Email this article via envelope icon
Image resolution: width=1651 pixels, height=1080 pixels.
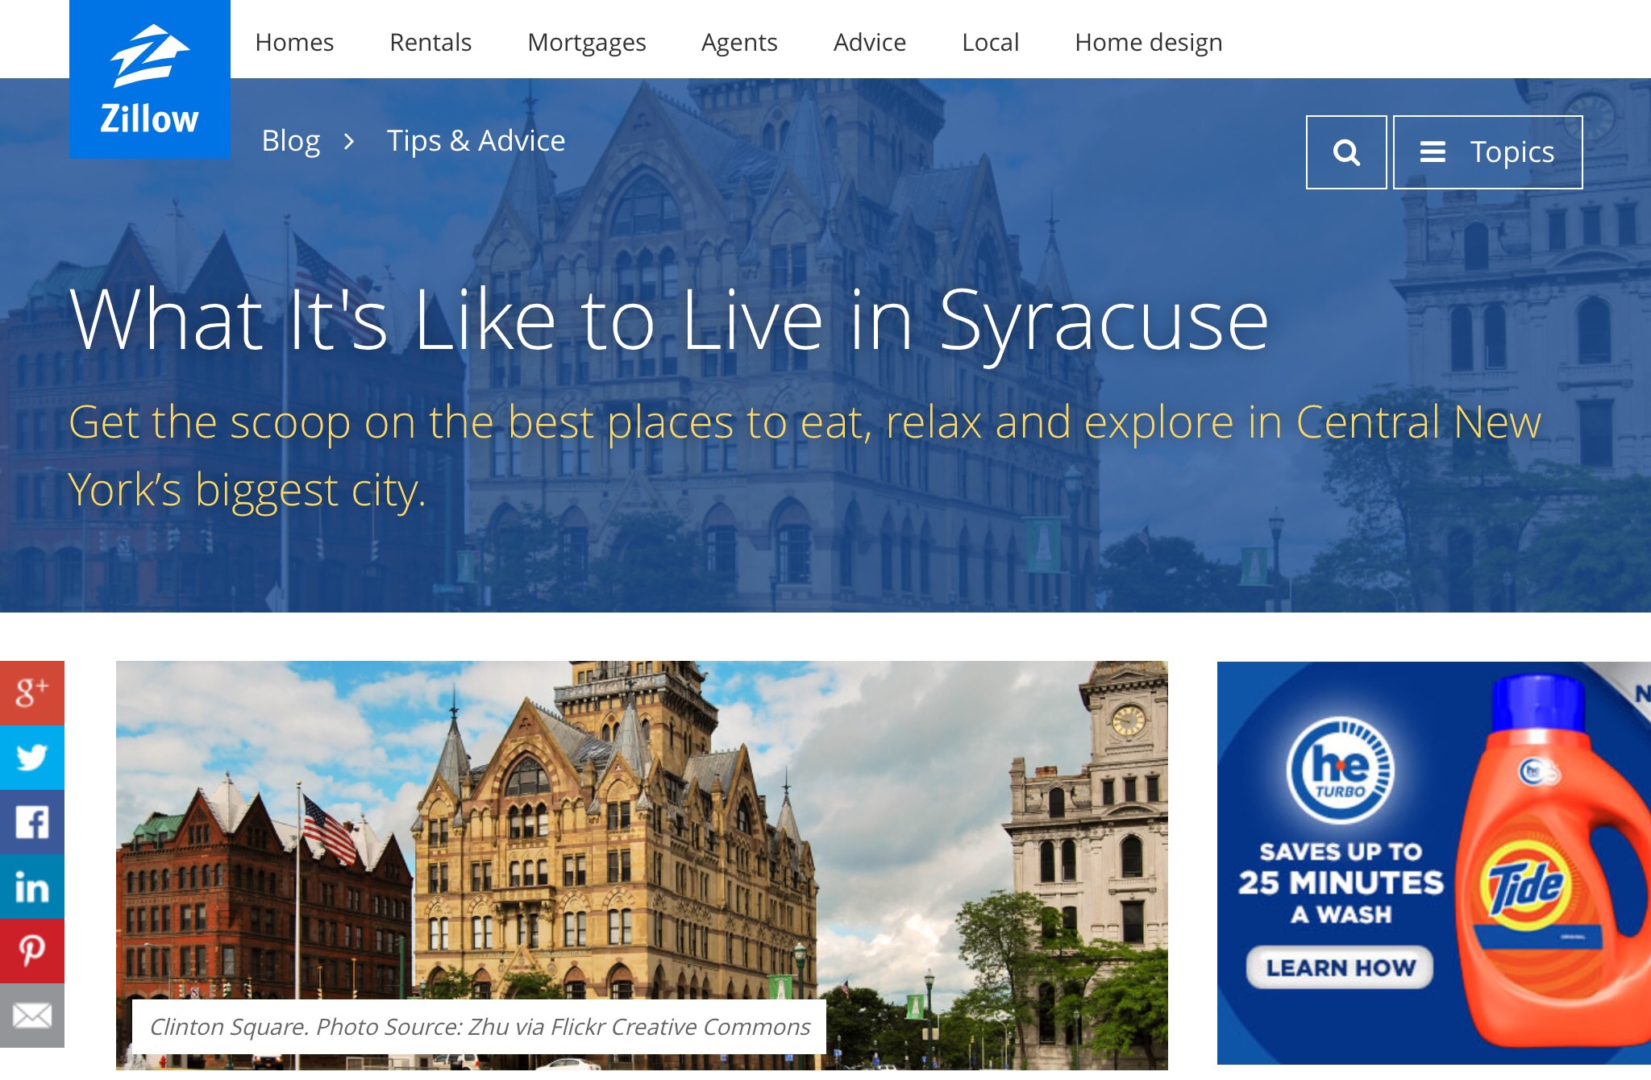click(32, 1016)
